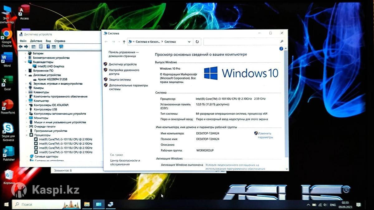Expand the 'Контроллеры USB' node
Viewport: 374px width, 210px height.
pos(26,110)
